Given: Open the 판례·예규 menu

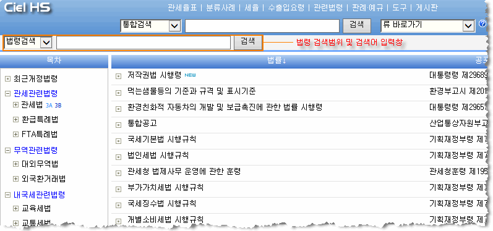Looking at the screenshot, I should pyautogui.click(x=367, y=8).
